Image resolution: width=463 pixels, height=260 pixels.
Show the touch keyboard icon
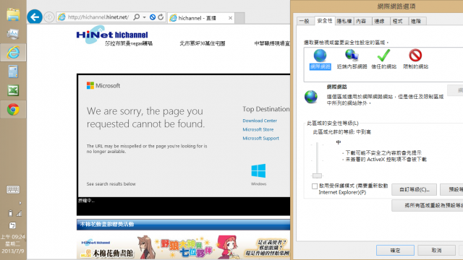[13, 189]
